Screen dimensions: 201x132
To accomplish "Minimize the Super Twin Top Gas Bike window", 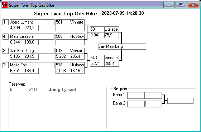I will [x=169, y=5].
